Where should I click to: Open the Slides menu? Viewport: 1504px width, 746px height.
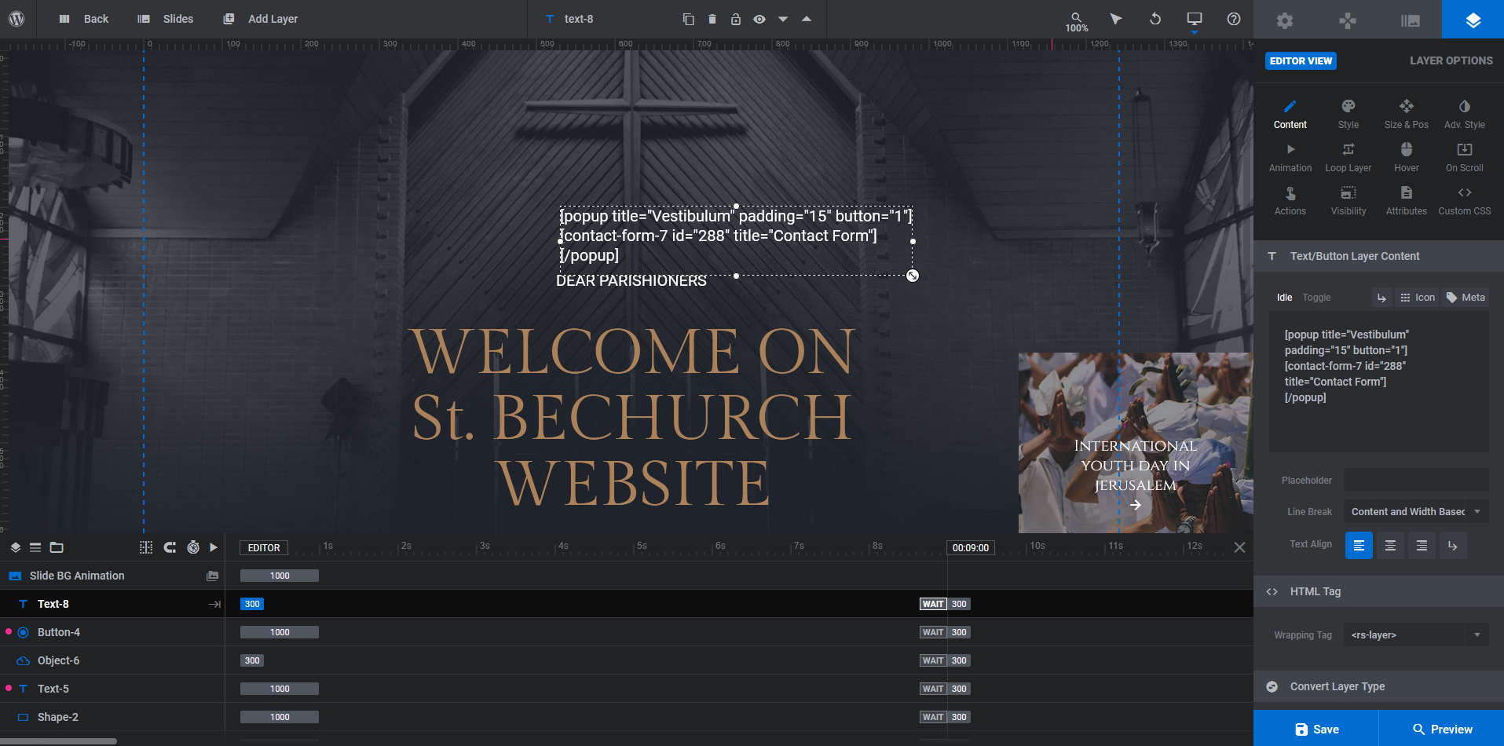tap(165, 19)
